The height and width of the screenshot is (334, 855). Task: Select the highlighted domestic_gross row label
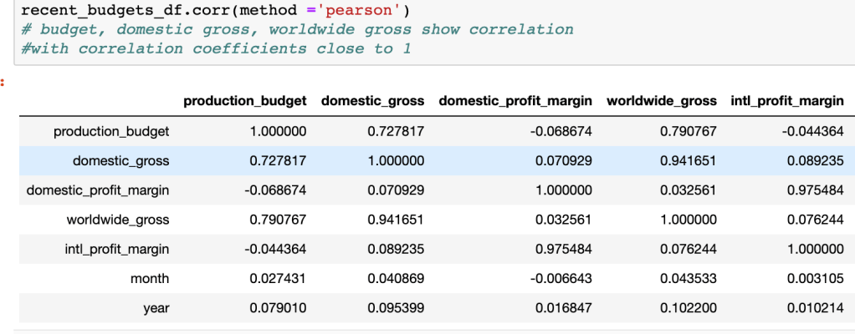click(121, 161)
